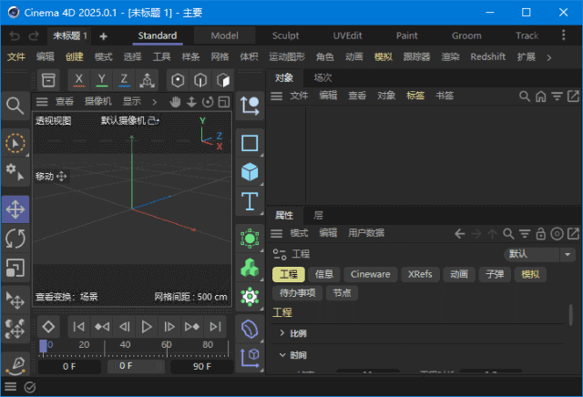583x397 pixels.
Task: Click the Text spline tool icon
Action: click(x=250, y=200)
